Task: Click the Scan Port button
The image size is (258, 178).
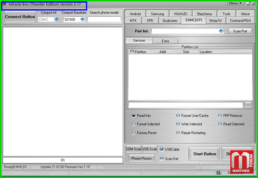Action: pyautogui.click(x=240, y=31)
